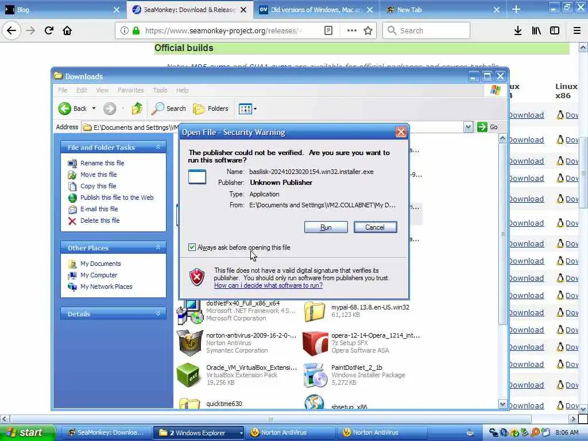Open the browser library icon
The width and height of the screenshot is (588, 441).
(536, 30)
